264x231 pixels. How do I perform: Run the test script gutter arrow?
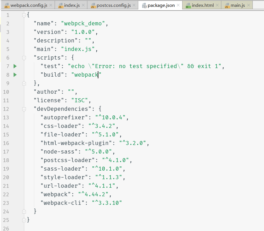15,66
